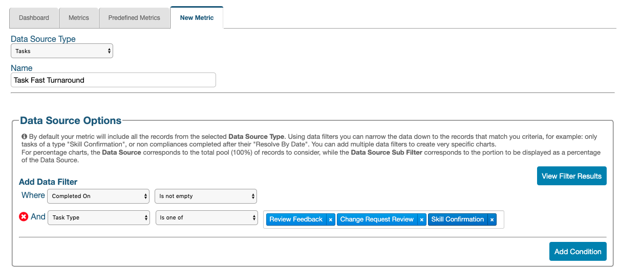Expand the Is not empty operator dropdown

(206, 196)
